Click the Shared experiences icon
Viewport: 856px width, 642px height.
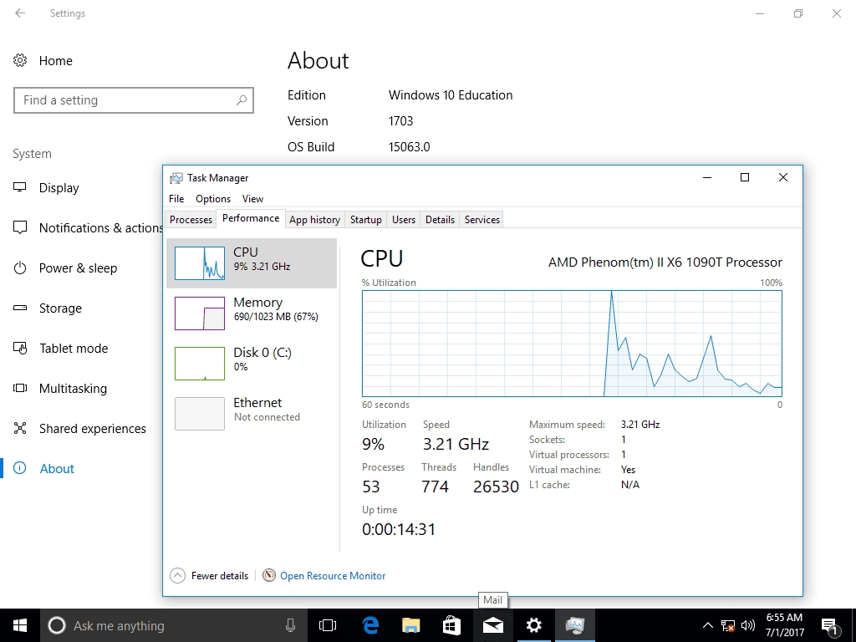[20, 428]
